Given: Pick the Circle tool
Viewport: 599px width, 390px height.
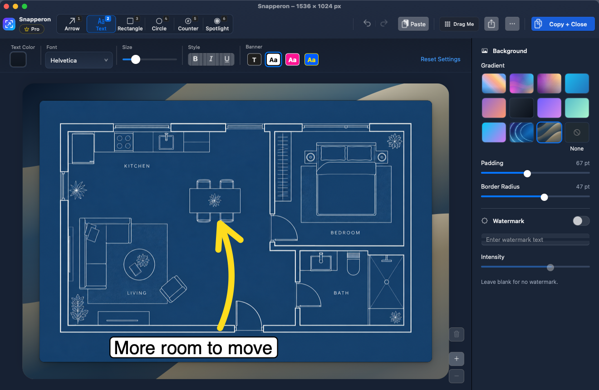Looking at the screenshot, I should click(159, 24).
